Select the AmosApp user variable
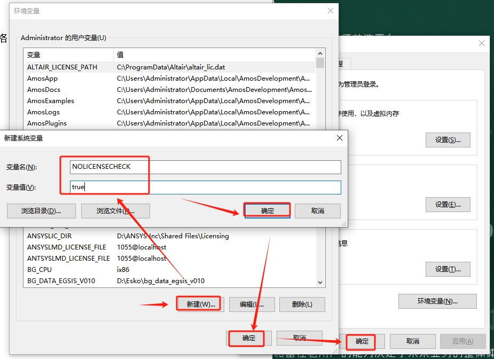 [x=43, y=79]
